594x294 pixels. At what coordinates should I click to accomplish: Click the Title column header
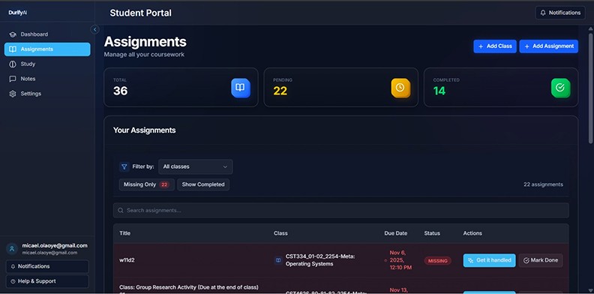[124, 233]
